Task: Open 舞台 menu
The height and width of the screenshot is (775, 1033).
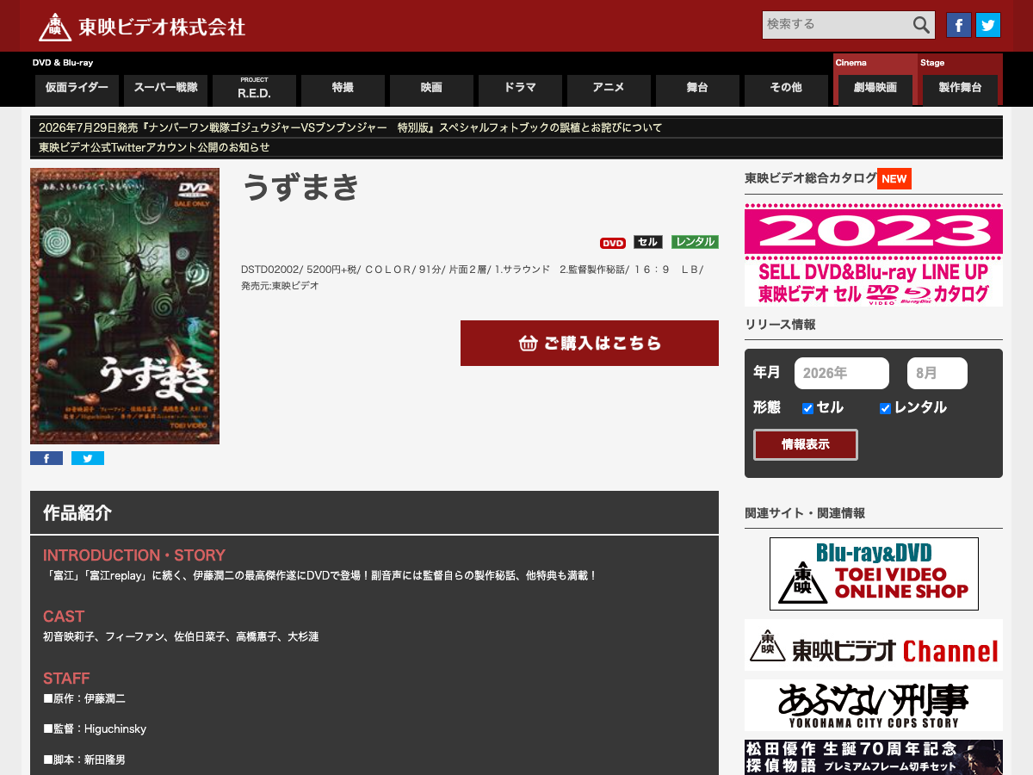Action: point(697,90)
